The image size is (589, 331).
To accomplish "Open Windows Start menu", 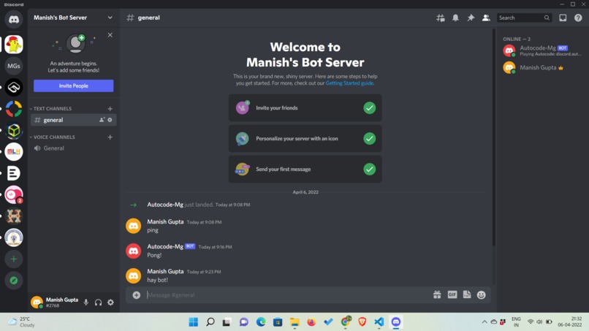I will tap(194, 322).
